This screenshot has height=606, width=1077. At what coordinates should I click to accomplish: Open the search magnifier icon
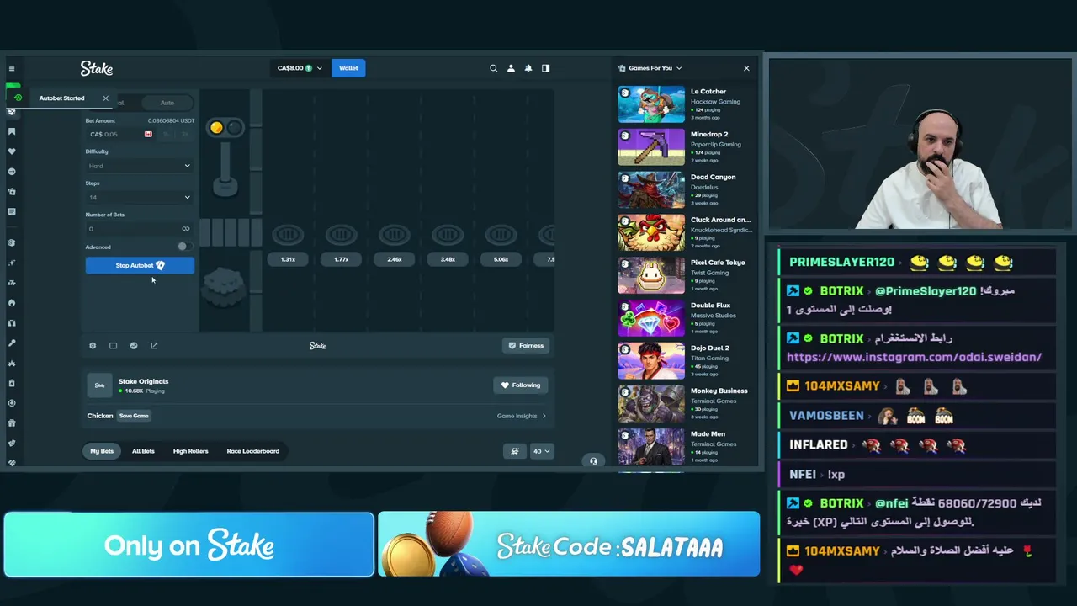click(494, 68)
